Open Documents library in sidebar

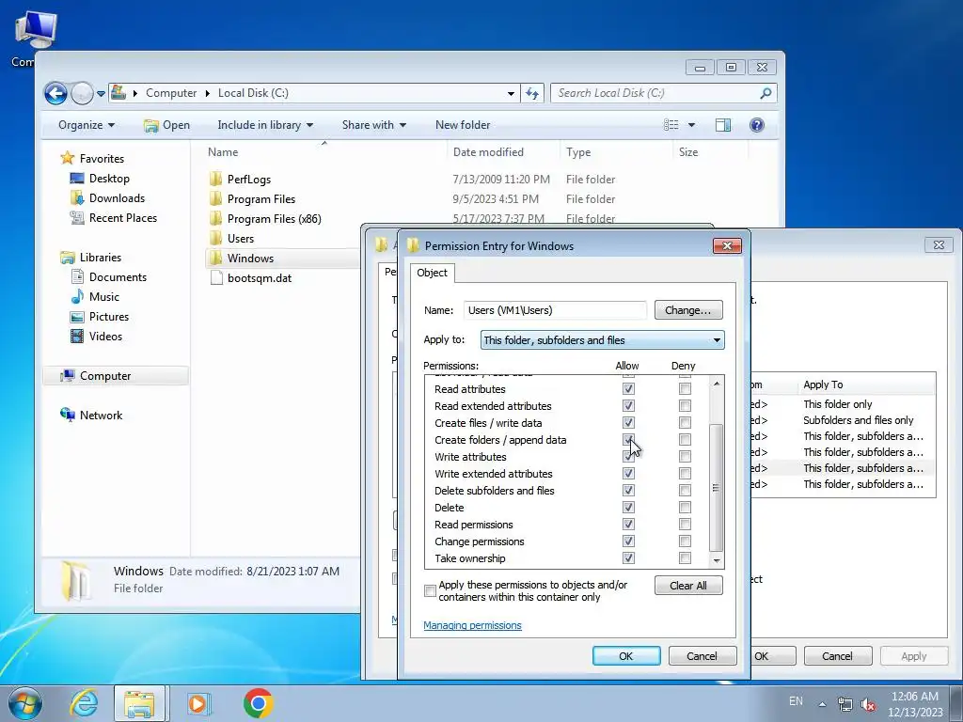[118, 277]
